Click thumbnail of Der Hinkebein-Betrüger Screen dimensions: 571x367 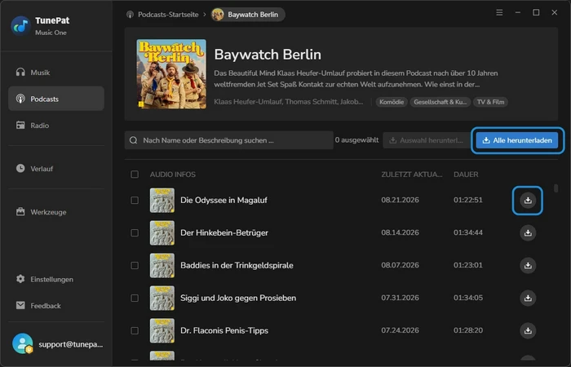tap(162, 232)
